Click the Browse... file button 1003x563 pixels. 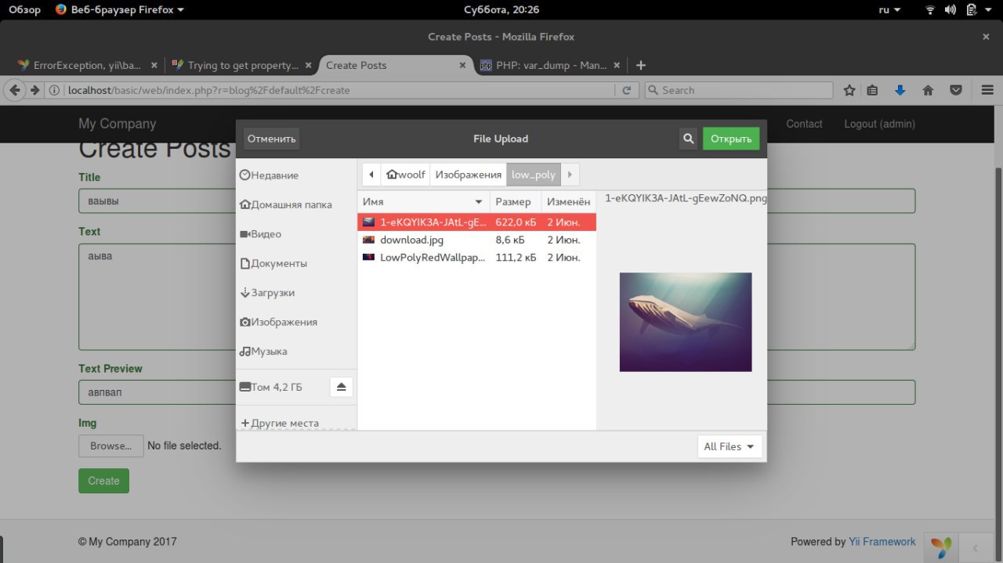tap(111, 446)
